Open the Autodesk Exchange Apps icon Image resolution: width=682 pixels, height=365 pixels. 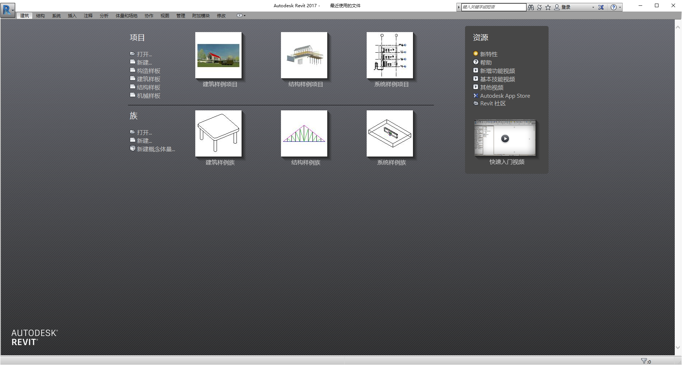point(601,7)
